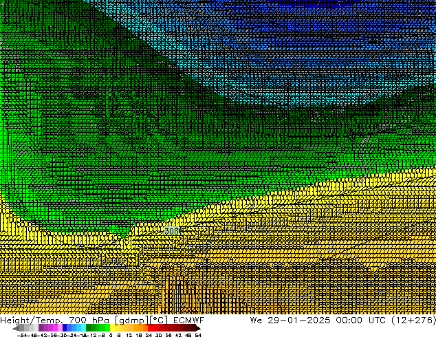This screenshot has width=436, height=337.
Task: Click the 308 contour label on map
Action: [x=172, y=232]
